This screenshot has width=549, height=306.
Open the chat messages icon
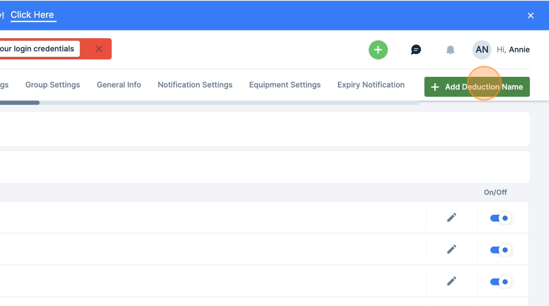[x=416, y=49]
